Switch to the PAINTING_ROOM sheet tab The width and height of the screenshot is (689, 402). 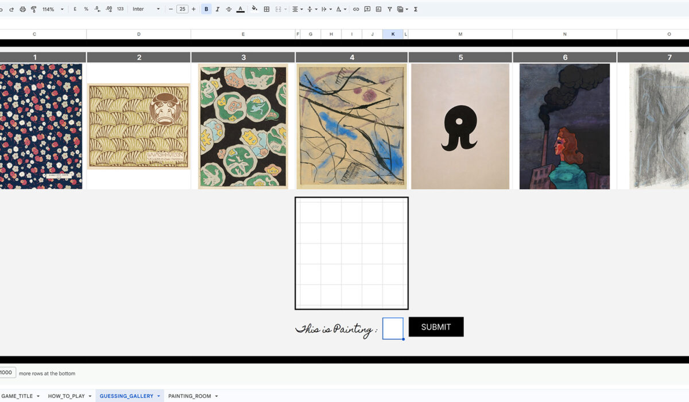(x=189, y=396)
